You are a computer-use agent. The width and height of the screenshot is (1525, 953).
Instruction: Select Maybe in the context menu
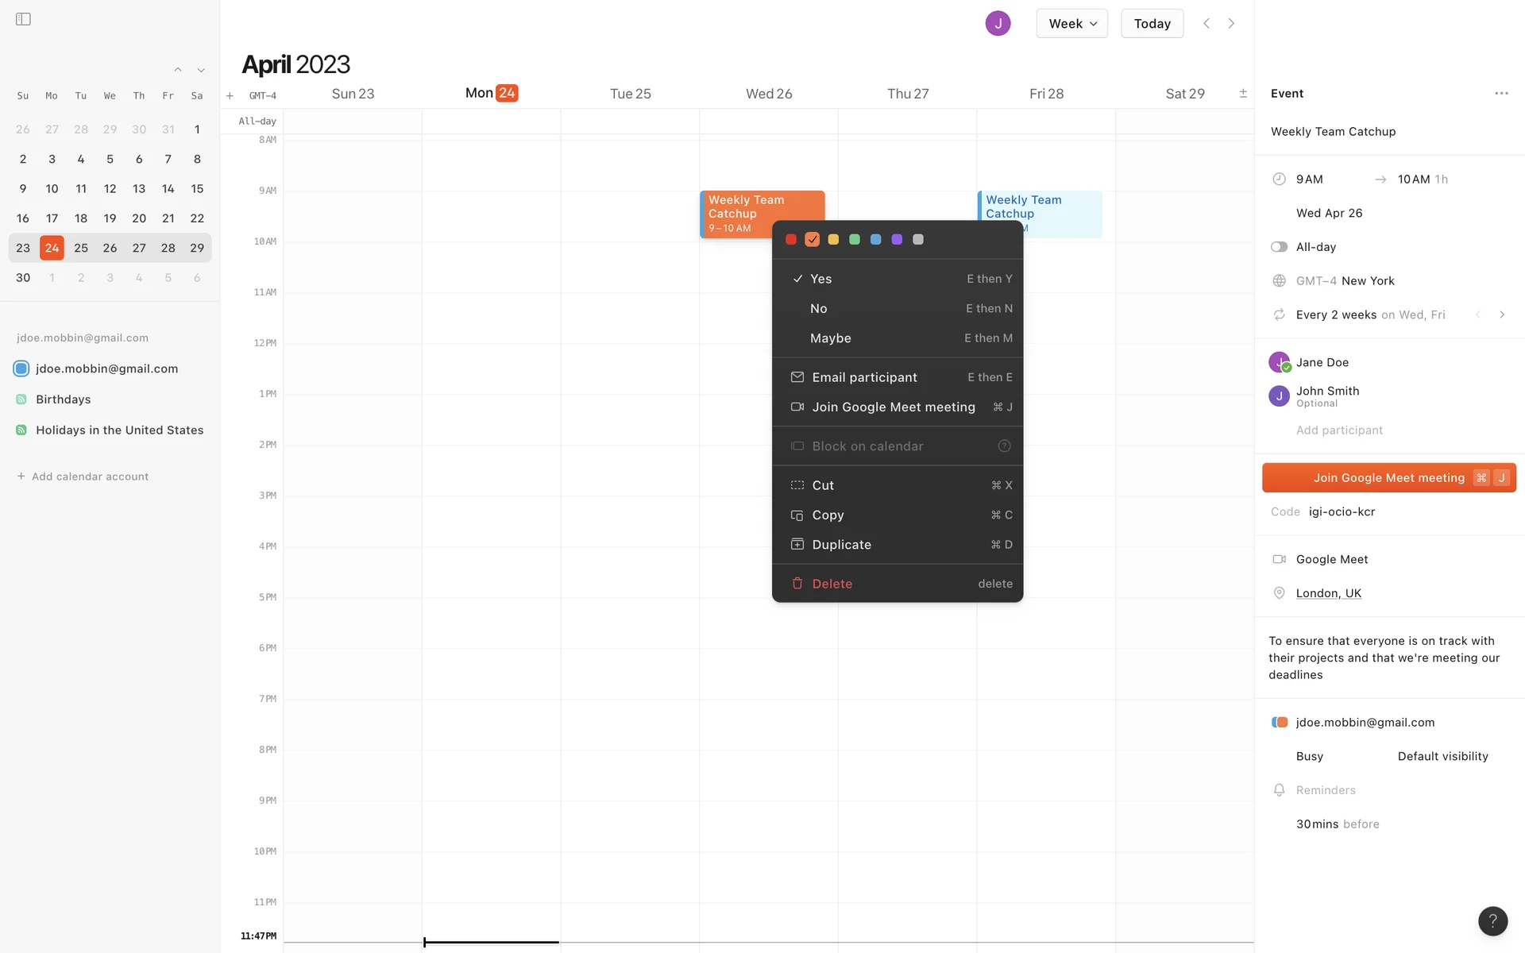pyautogui.click(x=830, y=338)
